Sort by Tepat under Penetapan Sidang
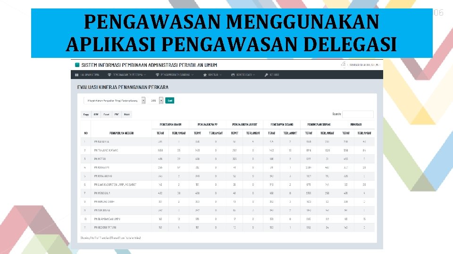The image size is (453, 254). (272, 133)
